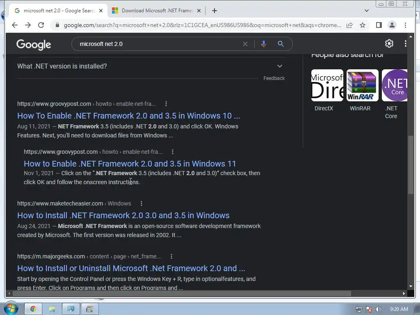The width and height of the screenshot is (420, 315).
Task: Open the tab search chevron
Action: pos(367,11)
